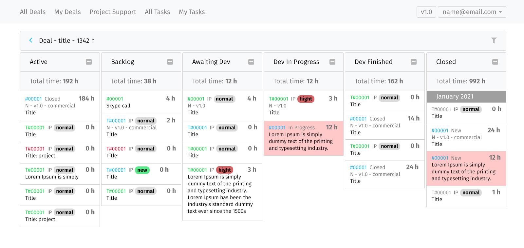Open the Skype call task card

pyautogui.click(x=141, y=102)
